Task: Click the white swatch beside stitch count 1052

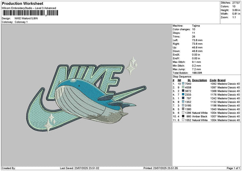Action: pos(183,120)
